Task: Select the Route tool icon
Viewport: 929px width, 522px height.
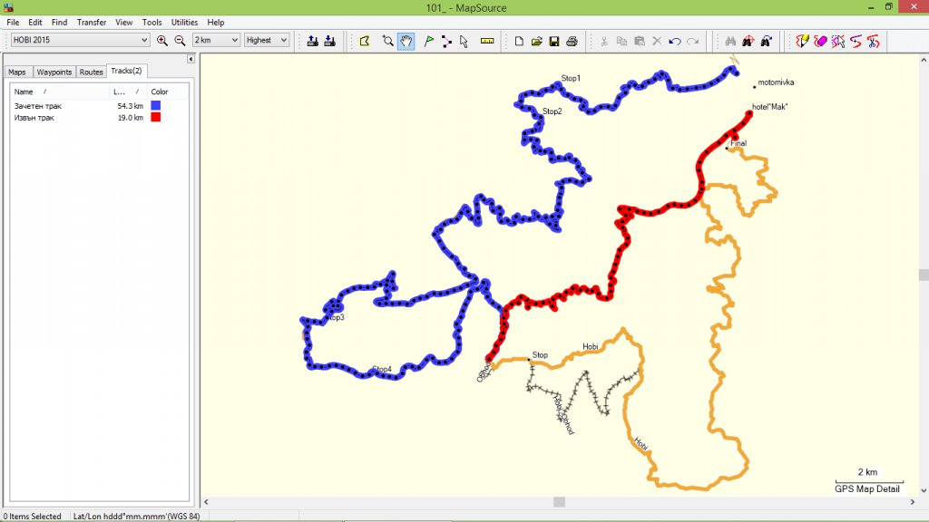Action: (446, 41)
